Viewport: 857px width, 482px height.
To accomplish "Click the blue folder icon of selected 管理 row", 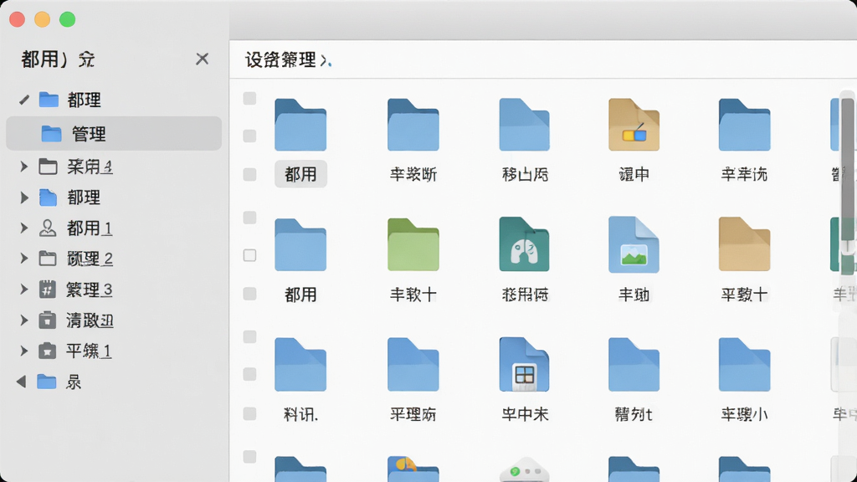I will coord(51,133).
